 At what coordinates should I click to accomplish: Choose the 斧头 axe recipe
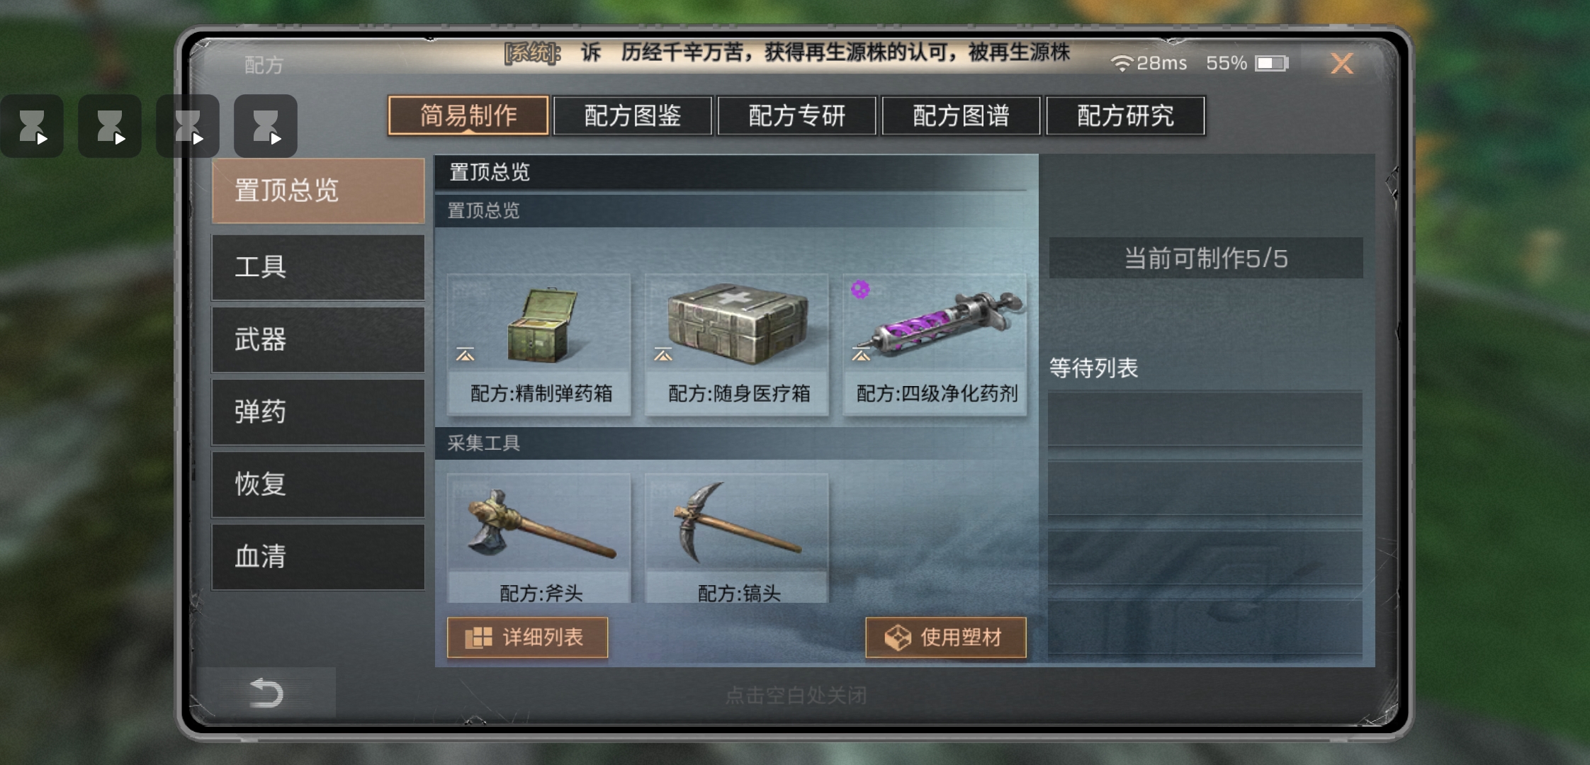[539, 538]
